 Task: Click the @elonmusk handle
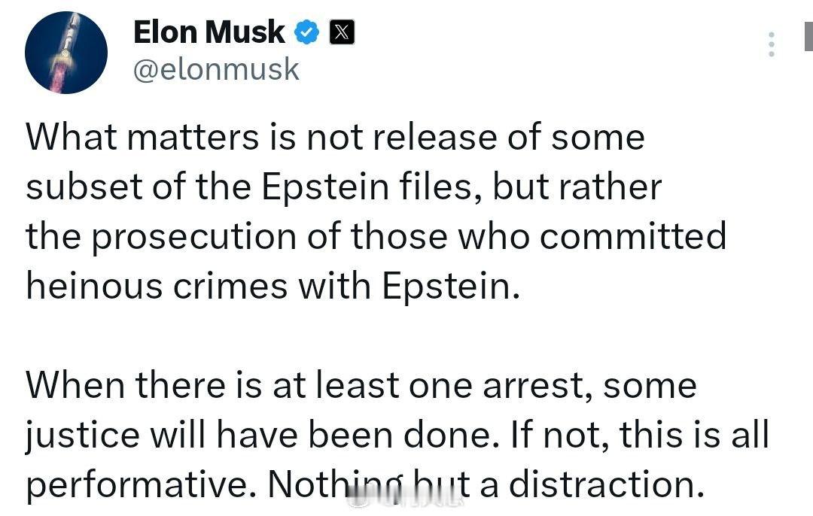point(216,69)
